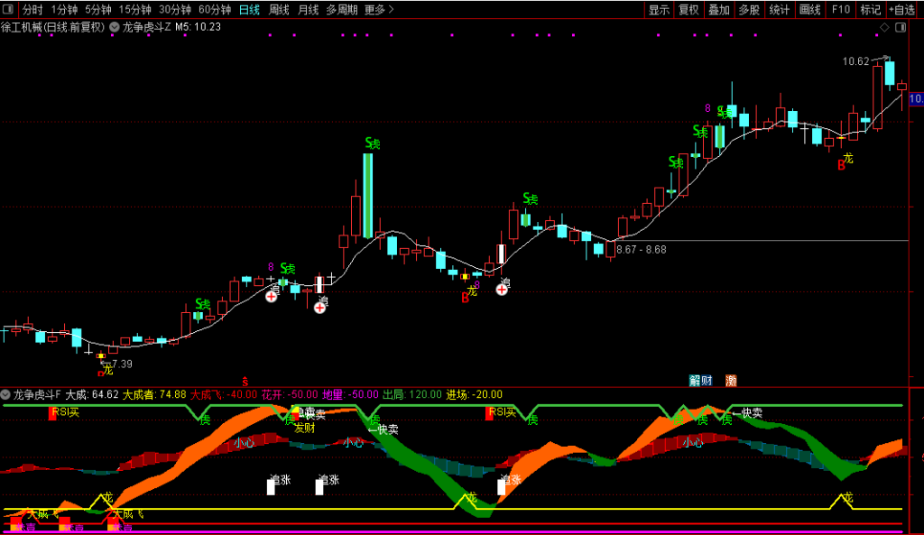Click the first red plus 追 signal icon
The height and width of the screenshot is (535, 924).
[x=272, y=296]
